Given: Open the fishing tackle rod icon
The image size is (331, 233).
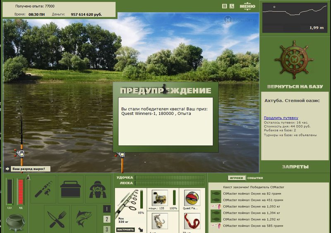Looking at the screenshot, I should 43,189.
